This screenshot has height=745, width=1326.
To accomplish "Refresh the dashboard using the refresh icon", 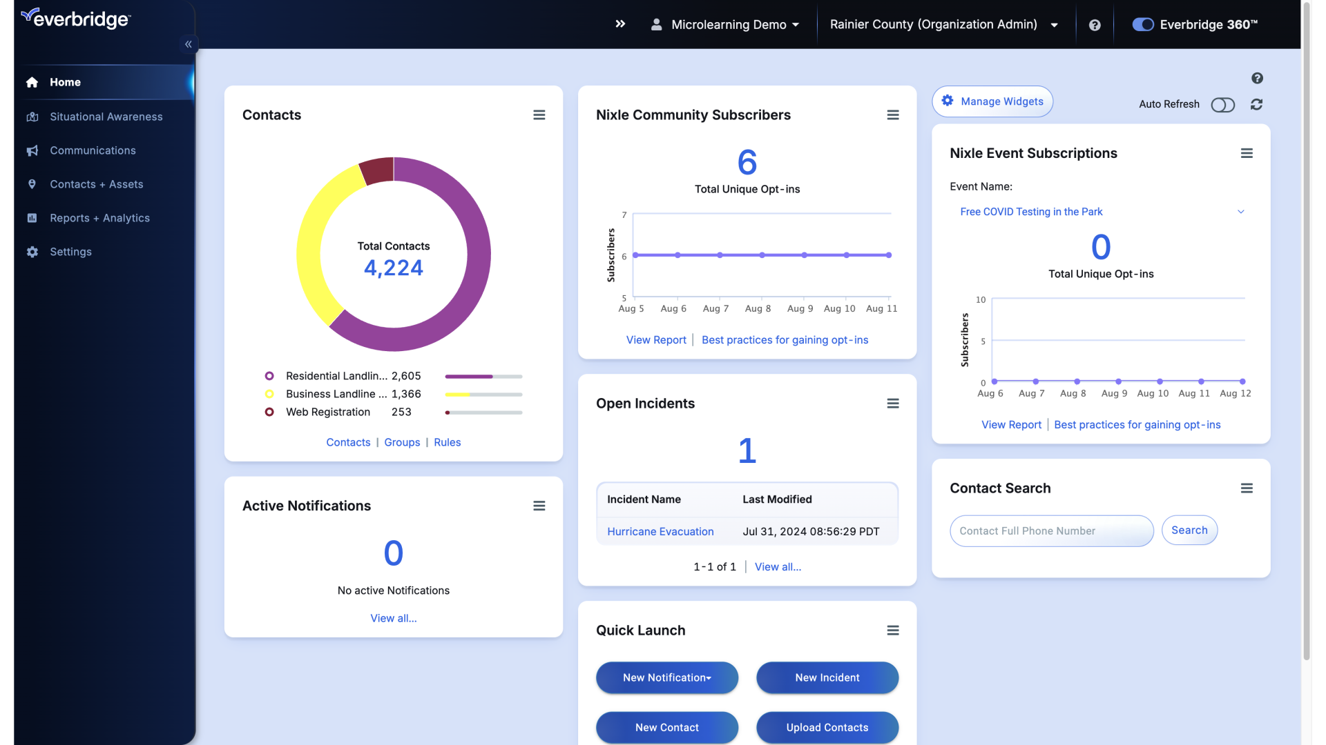I will 1257,104.
